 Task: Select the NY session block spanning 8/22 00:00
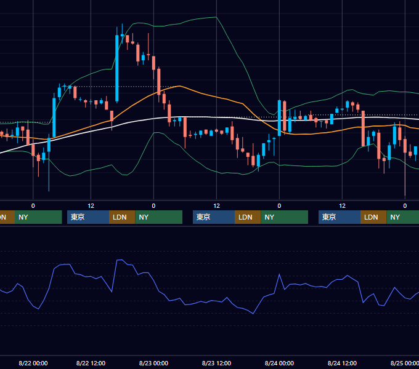click(38, 217)
